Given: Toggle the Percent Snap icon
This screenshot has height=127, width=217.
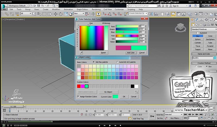Looking at the screenshot, I should click(114, 14).
